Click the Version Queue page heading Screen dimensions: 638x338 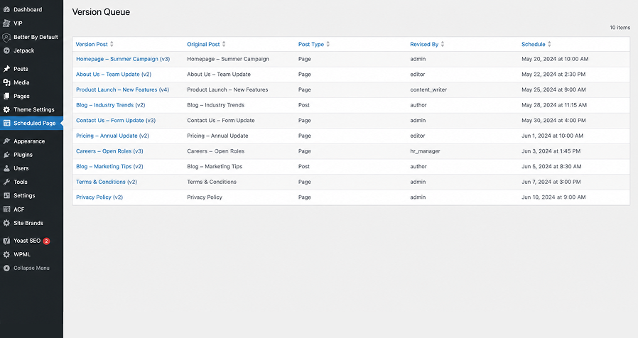pyautogui.click(x=102, y=12)
